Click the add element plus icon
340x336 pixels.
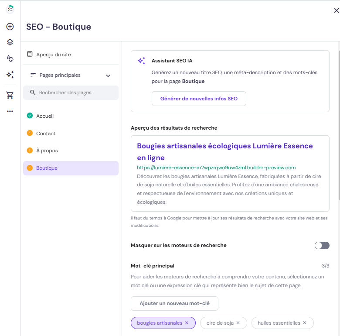(10, 27)
